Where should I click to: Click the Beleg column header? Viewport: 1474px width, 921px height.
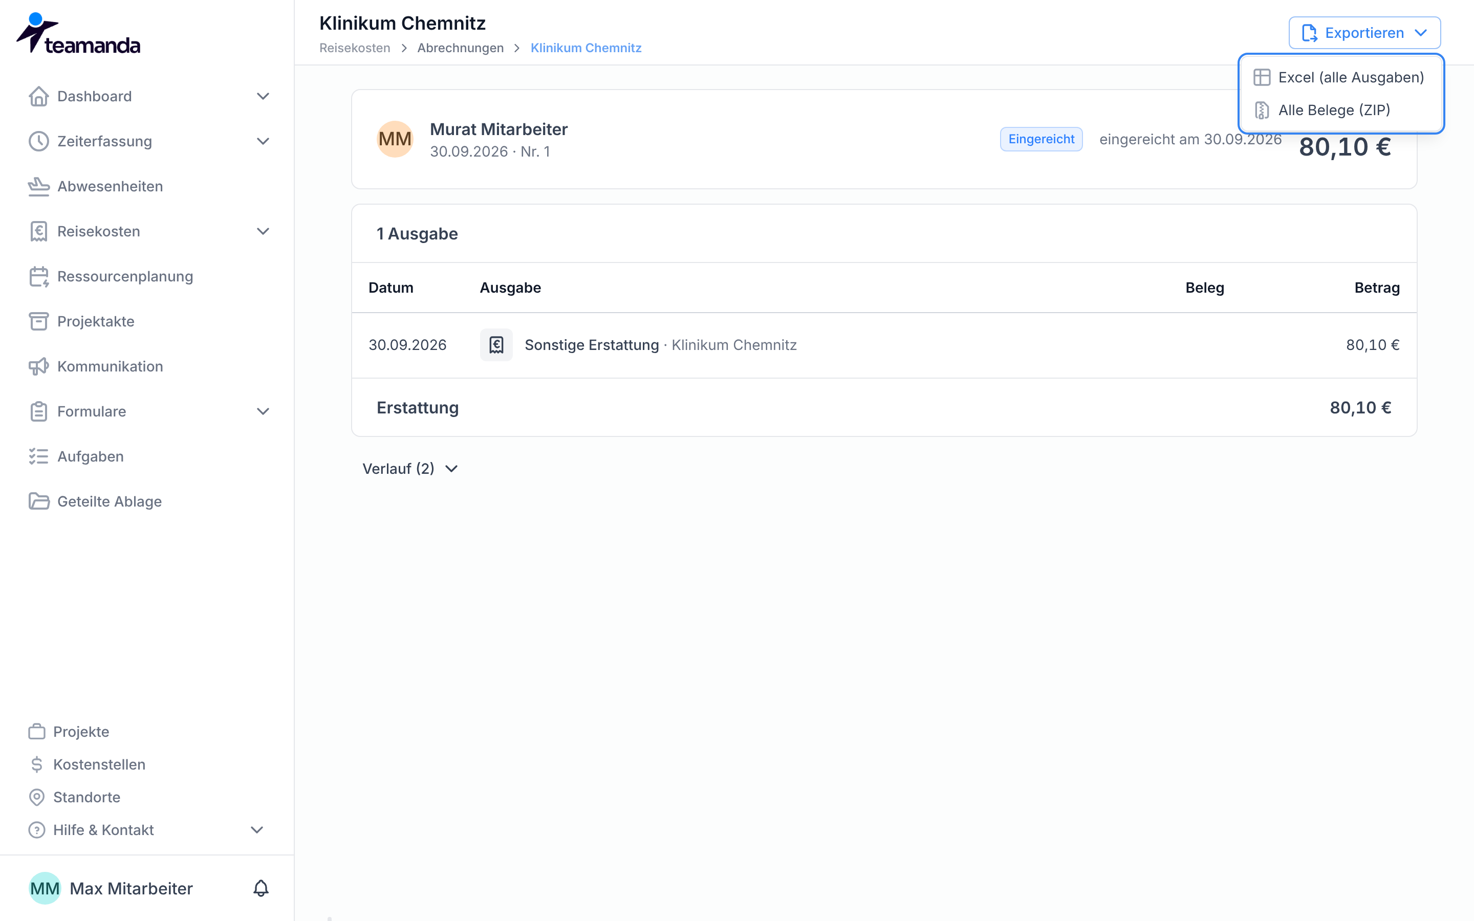tap(1204, 288)
